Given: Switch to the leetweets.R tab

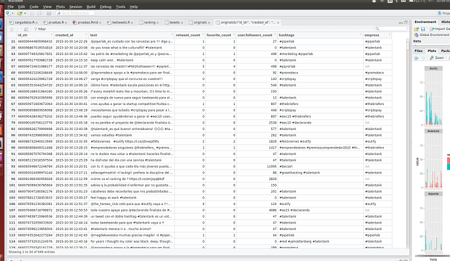Looking at the screenshot, I should coord(120,22).
